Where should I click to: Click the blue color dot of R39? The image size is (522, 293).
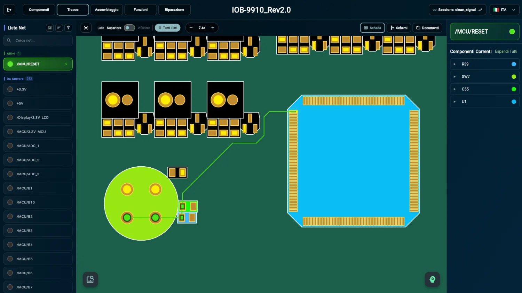514,64
